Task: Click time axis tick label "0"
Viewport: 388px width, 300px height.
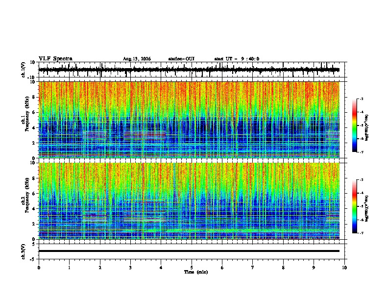Action: pyautogui.click(x=39, y=268)
